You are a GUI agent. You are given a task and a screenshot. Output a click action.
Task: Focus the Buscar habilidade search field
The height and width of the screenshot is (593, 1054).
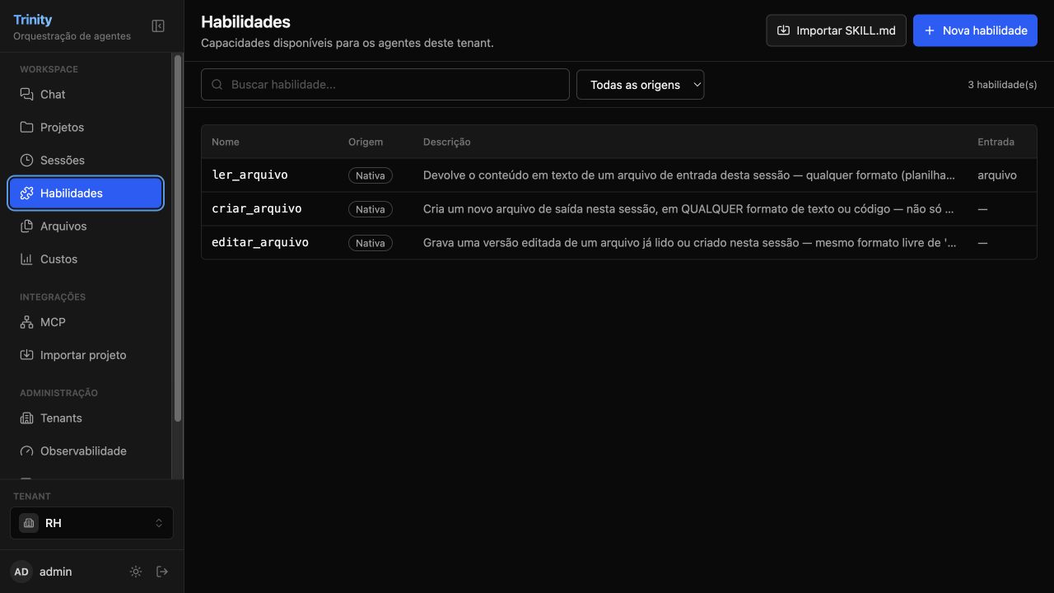click(385, 84)
